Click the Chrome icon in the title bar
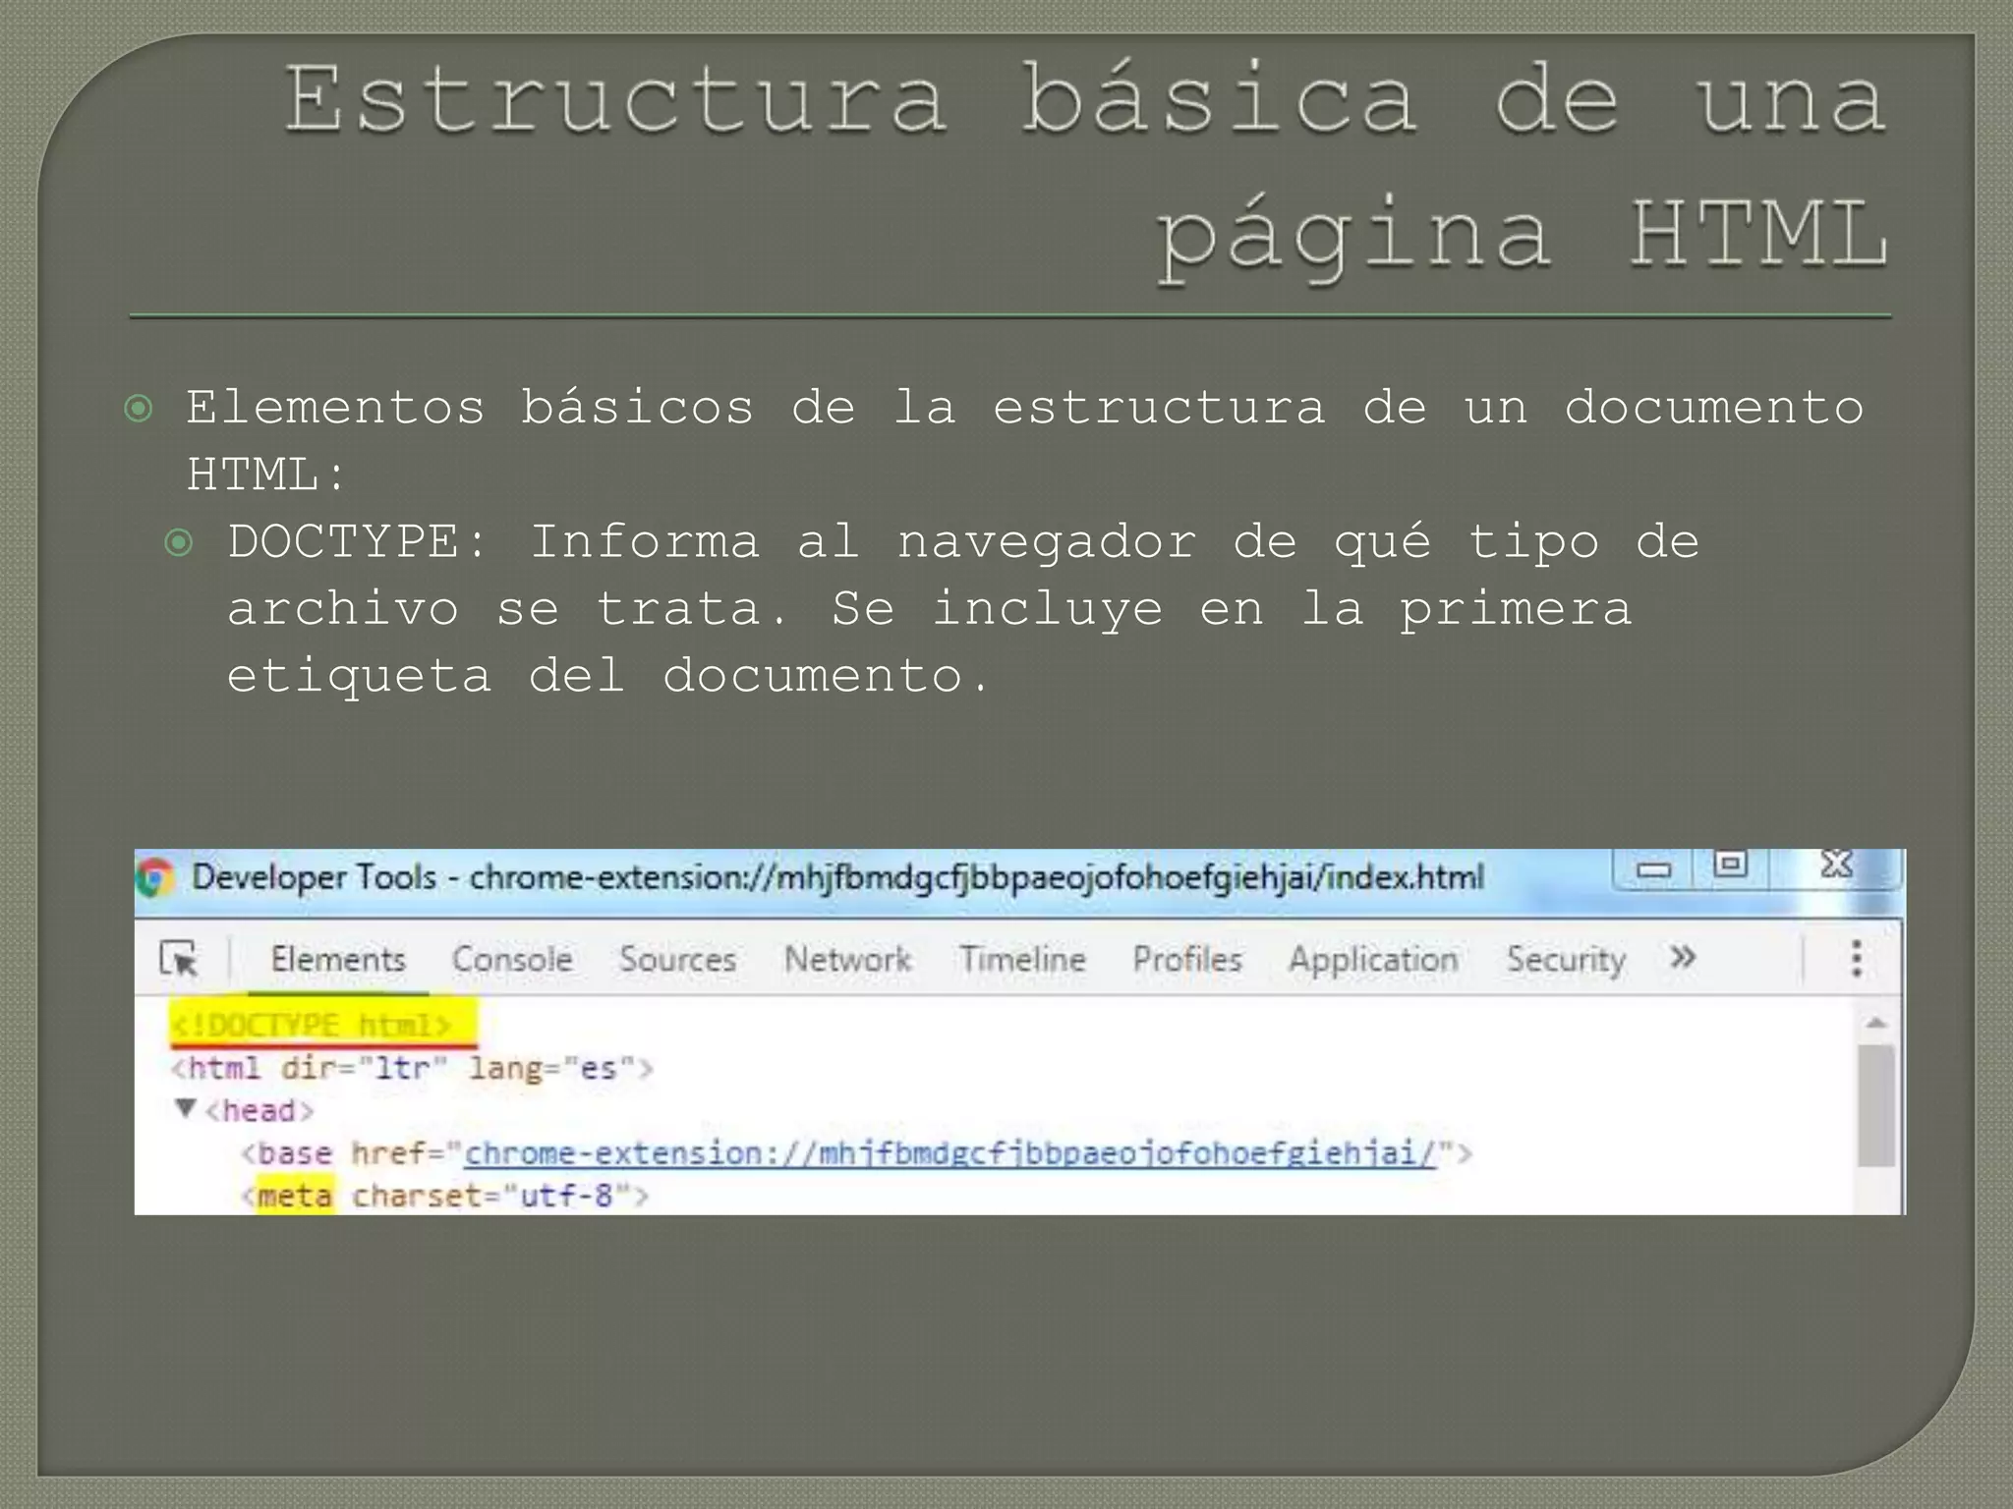Image resolution: width=2013 pixels, height=1509 pixels. [x=154, y=877]
